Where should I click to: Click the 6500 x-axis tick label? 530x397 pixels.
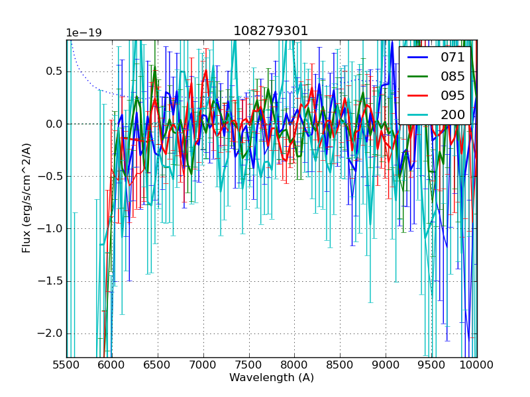pos(158,365)
